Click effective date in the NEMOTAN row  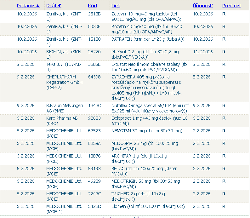pyautogui.click(x=202, y=131)
